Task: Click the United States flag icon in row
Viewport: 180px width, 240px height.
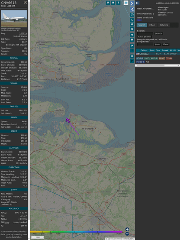Action: click(138, 54)
